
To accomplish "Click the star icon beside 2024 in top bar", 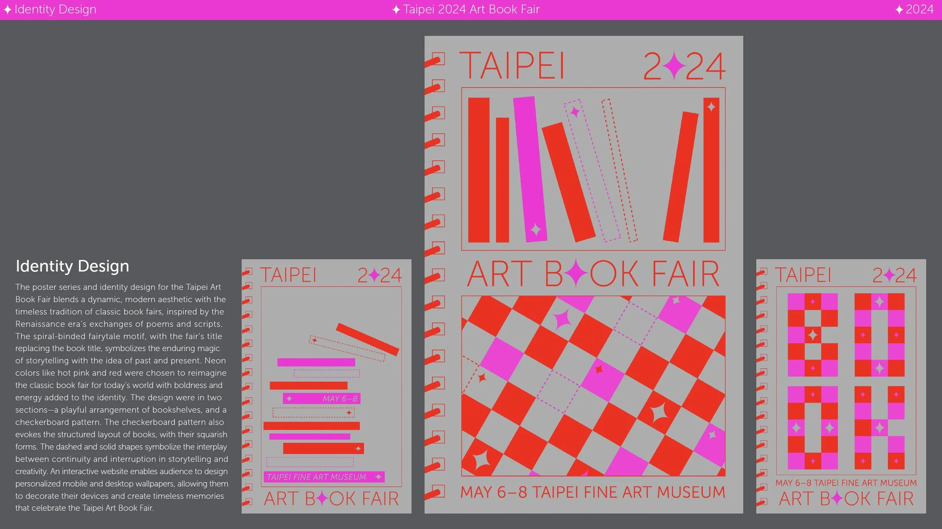I will (x=899, y=10).
